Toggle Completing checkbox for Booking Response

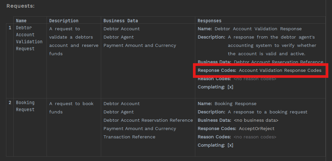point(230,145)
